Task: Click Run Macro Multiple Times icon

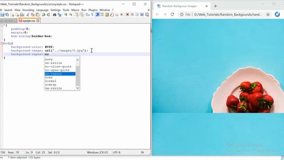Action: point(142,15)
